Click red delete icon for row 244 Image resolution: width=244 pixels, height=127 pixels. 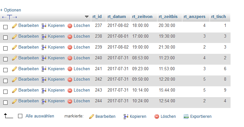click(x=70, y=101)
